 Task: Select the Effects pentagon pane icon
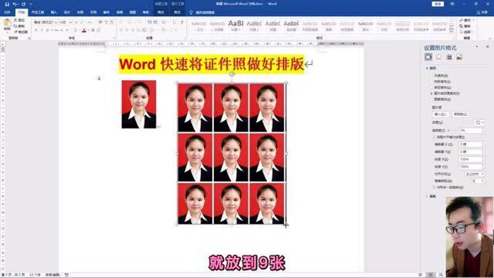[x=439, y=57]
